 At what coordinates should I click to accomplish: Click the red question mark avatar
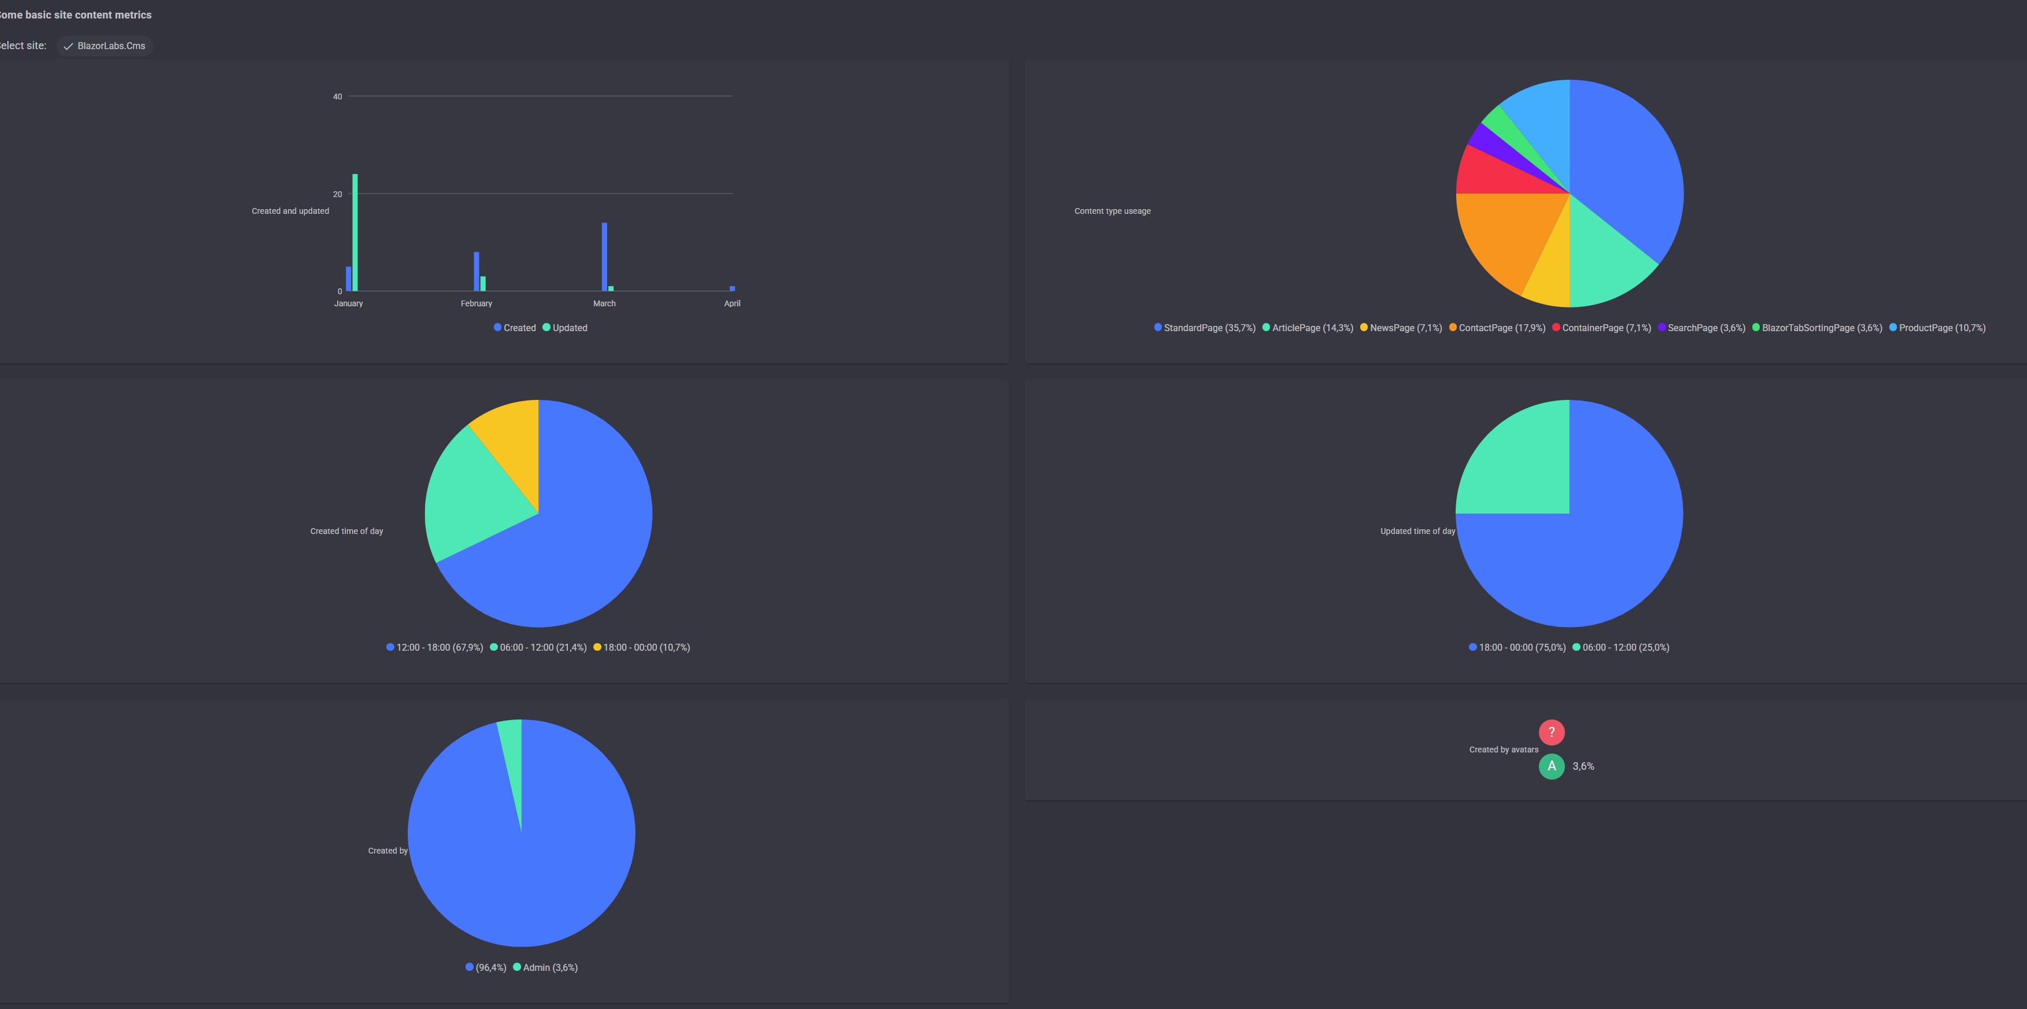pos(1551,732)
